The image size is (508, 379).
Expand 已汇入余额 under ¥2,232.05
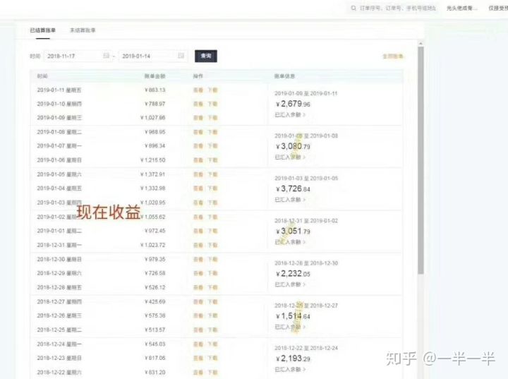pos(290,284)
